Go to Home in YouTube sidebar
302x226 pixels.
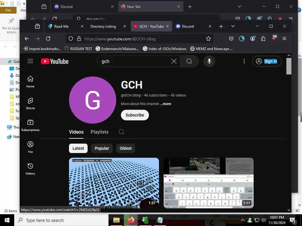(x=30, y=82)
